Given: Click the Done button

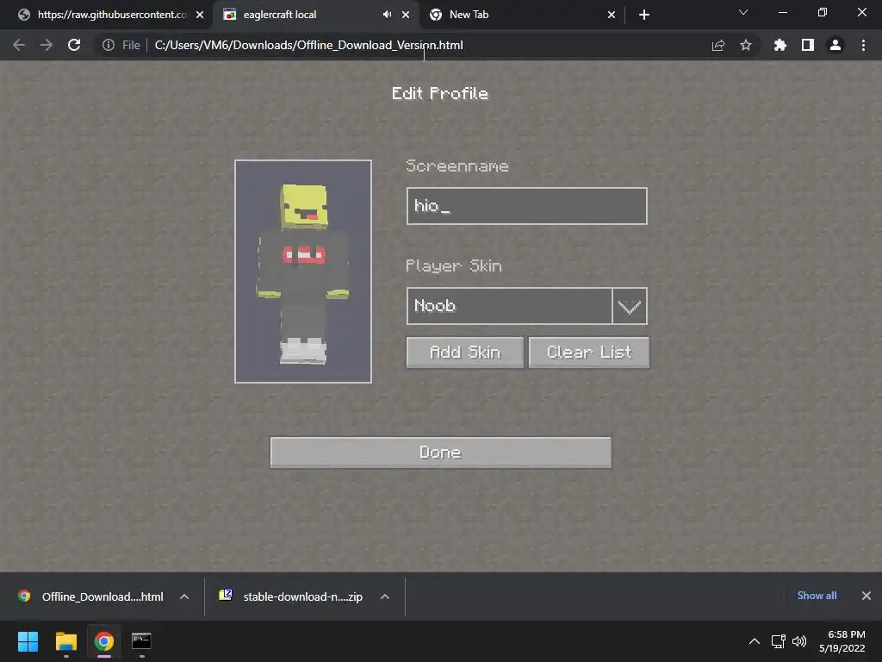Looking at the screenshot, I should [x=440, y=453].
